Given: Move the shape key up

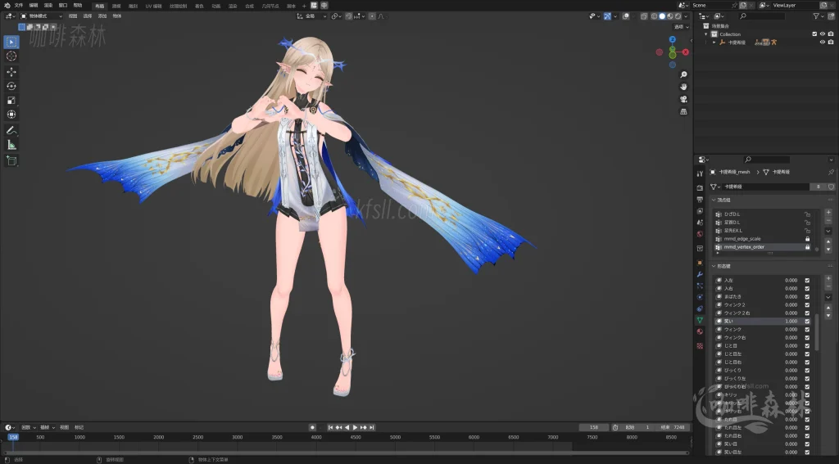Looking at the screenshot, I should [x=828, y=308].
